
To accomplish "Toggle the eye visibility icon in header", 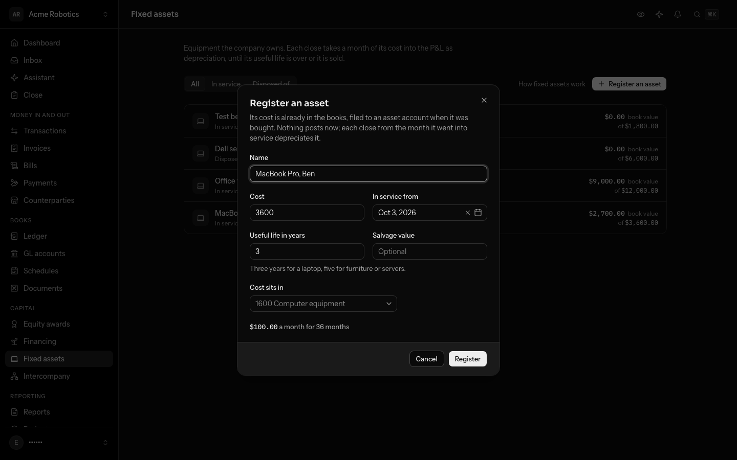I will click(x=641, y=14).
